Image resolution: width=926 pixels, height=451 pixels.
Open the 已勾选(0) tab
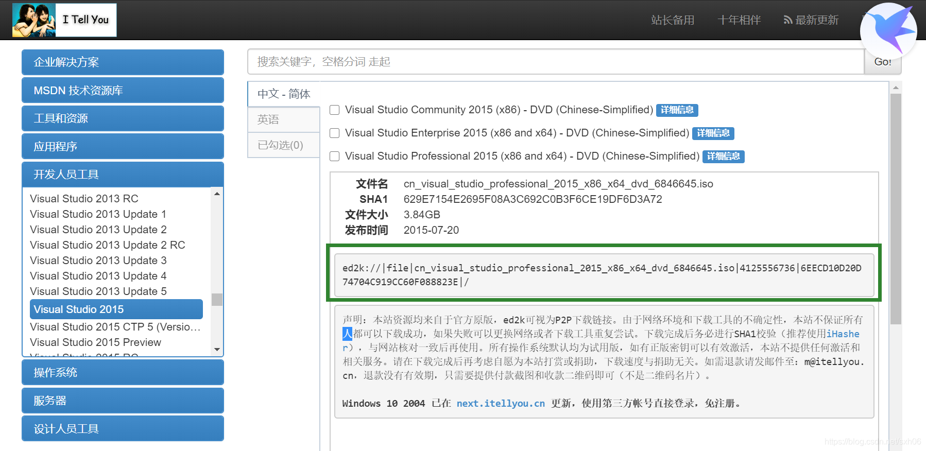(x=284, y=145)
